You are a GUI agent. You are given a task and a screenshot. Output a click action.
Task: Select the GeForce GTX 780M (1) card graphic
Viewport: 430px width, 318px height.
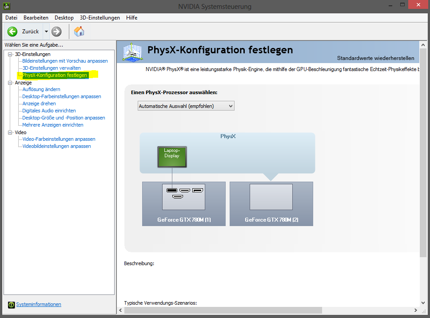click(x=184, y=204)
